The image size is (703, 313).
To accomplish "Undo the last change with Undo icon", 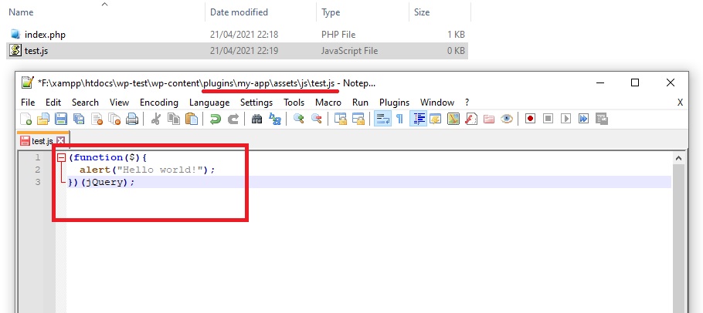I will click(215, 119).
